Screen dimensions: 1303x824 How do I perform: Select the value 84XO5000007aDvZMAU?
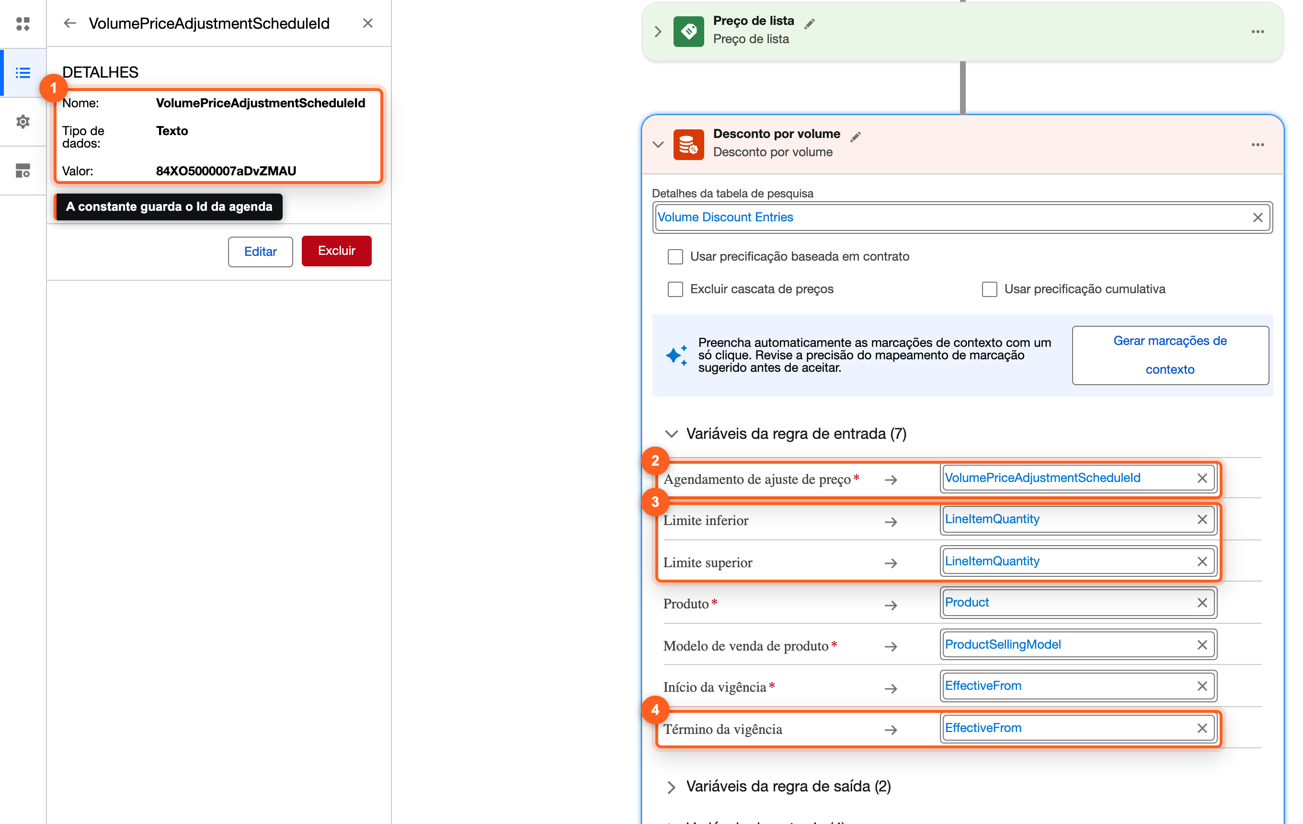[x=226, y=172]
